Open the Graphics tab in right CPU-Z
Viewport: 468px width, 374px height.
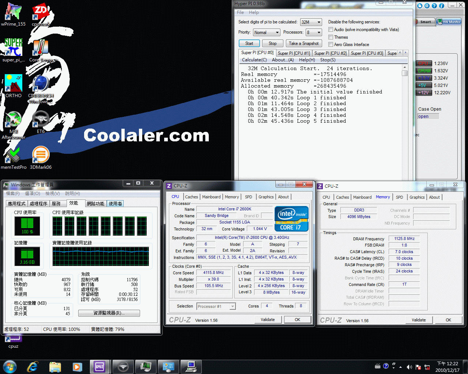417,197
